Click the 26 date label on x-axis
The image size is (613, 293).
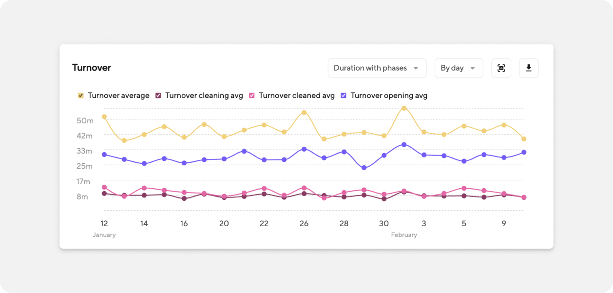tap(304, 224)
